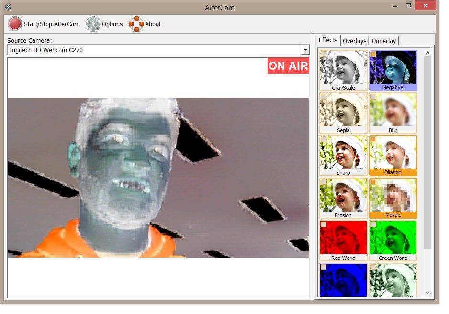Select the Green World effect thumbnail

[x=393, y=241]
